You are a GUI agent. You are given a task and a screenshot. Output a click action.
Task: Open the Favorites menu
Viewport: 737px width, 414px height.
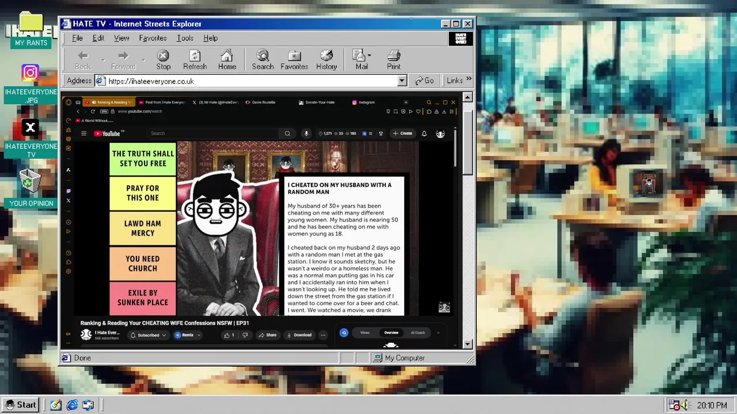[x=153, y=38]
